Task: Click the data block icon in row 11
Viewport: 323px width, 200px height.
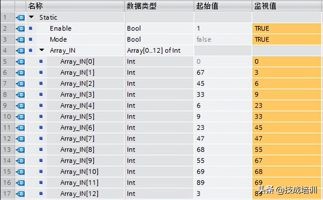Action: tap(20, 128)
